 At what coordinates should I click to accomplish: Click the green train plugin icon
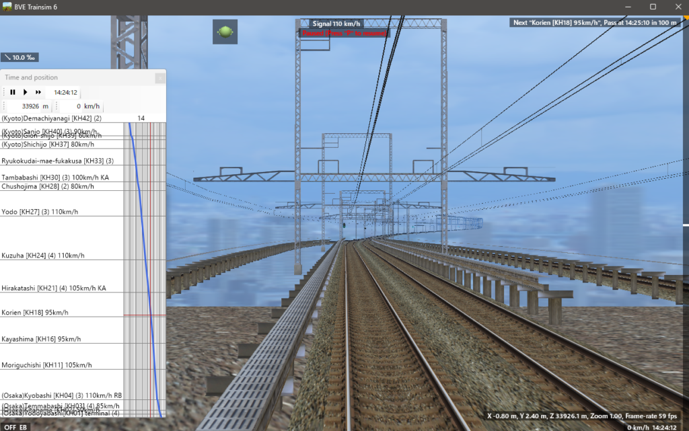point(225,32)
